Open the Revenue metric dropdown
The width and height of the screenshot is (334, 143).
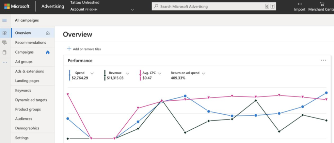pos(127,73)
